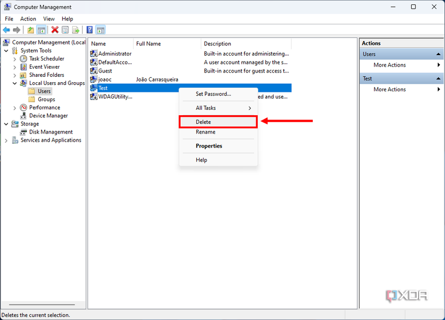The width and height of the screenshot is (445, 320).
Task: Click the João Carrasqueira full name cell
Action: click(157, 79)
